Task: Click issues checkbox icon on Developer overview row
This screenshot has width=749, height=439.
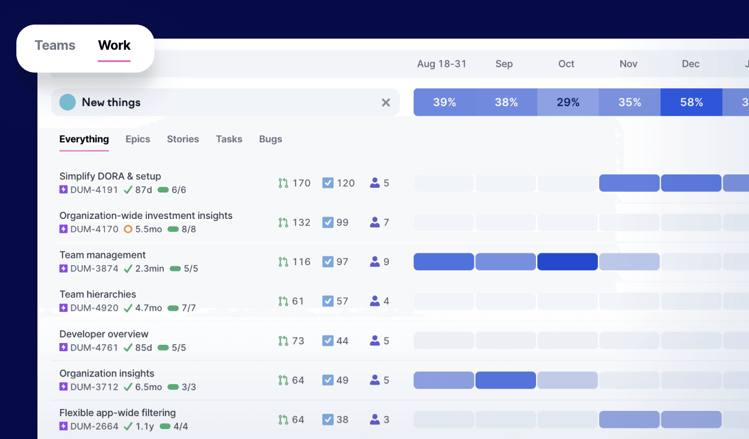Action: pos(328,341)
